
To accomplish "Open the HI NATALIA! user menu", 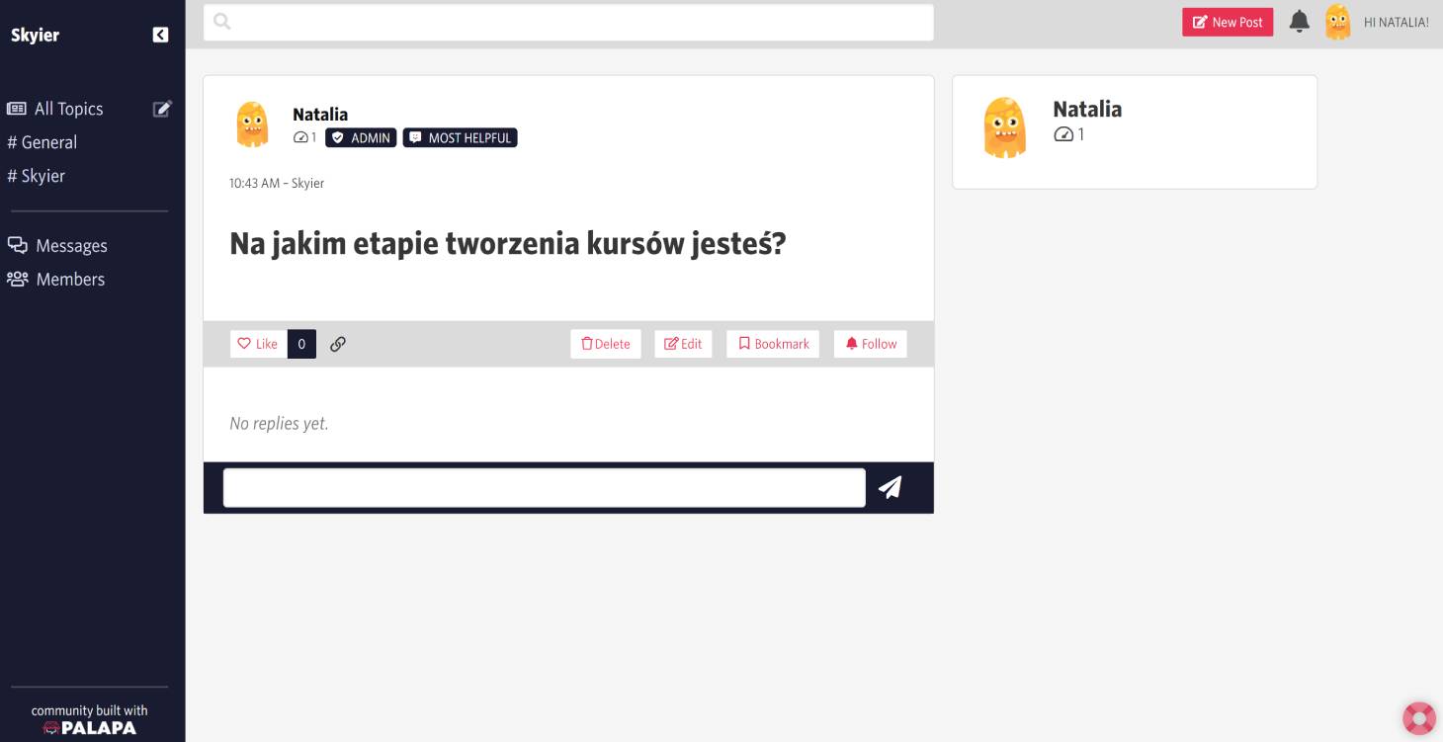I will (1396, 23).
